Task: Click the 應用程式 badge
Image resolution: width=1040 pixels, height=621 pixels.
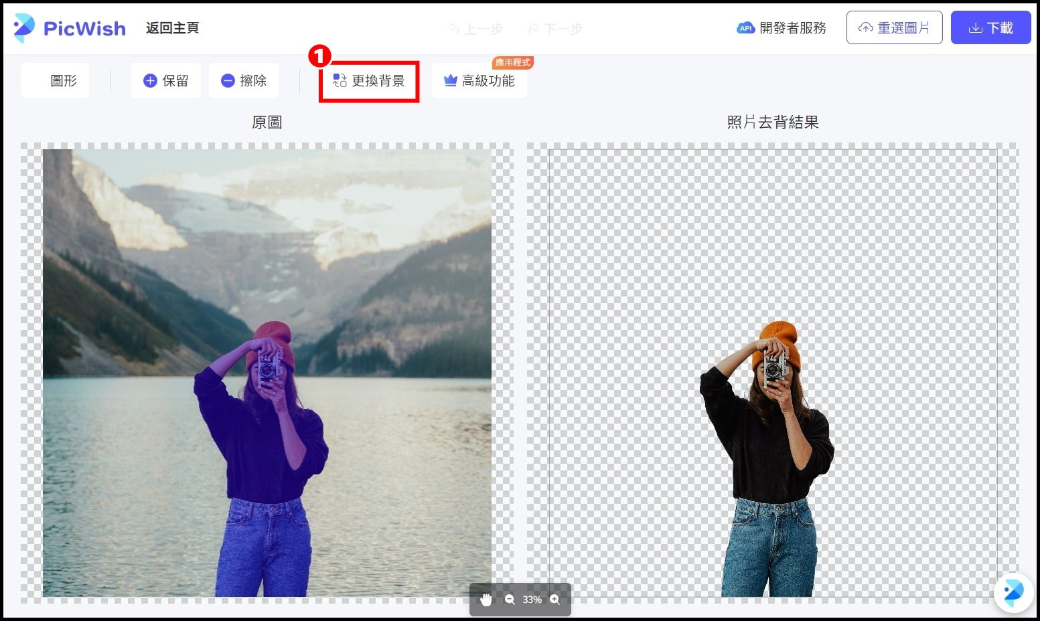Action: [x=513, y=62]
